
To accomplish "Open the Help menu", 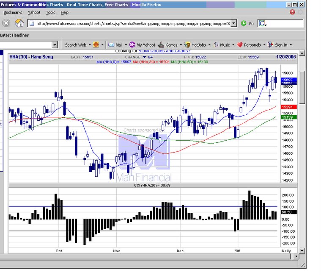I will point(64,13).
